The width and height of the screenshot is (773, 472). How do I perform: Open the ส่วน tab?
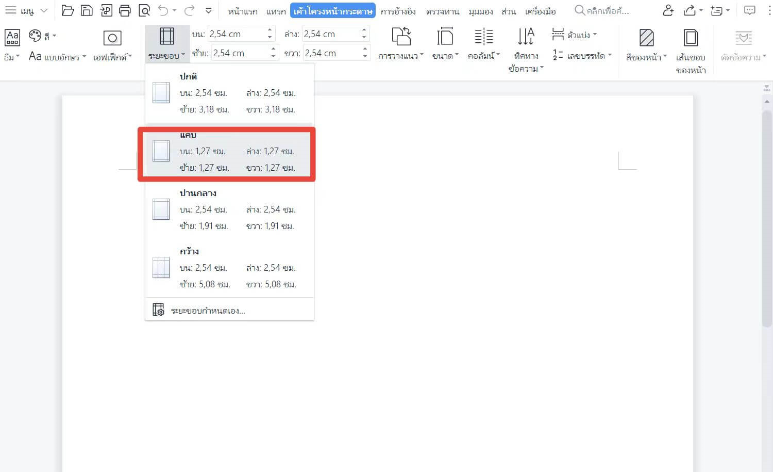[x=509, y=11]
